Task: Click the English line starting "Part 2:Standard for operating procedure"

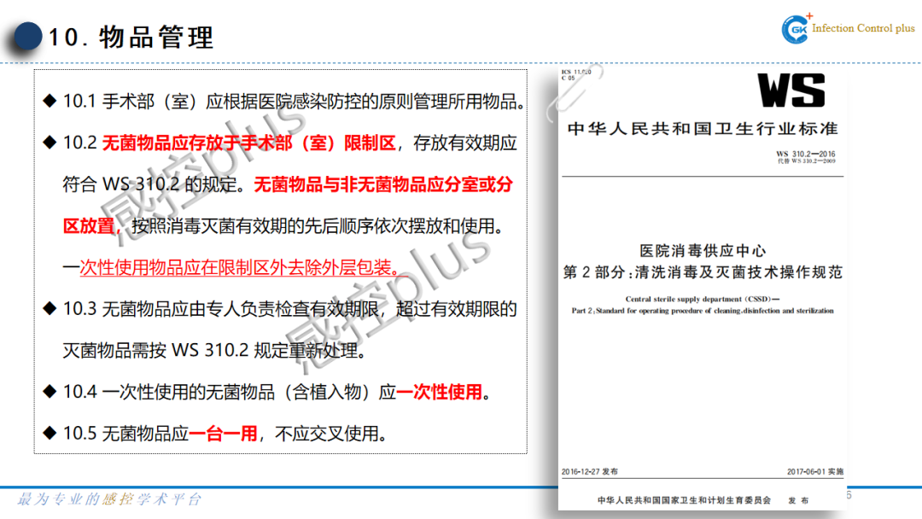Action: click(703, 311)
